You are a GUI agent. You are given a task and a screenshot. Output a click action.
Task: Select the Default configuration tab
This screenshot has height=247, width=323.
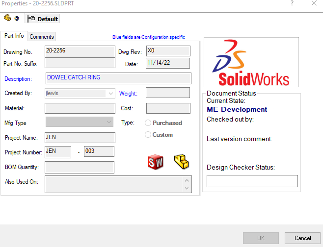click(x=42, y=19)
